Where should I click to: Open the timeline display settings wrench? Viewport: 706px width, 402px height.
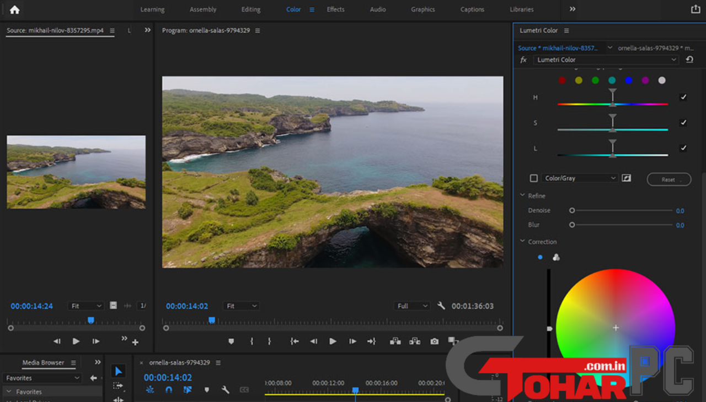[x=225, y=389]
